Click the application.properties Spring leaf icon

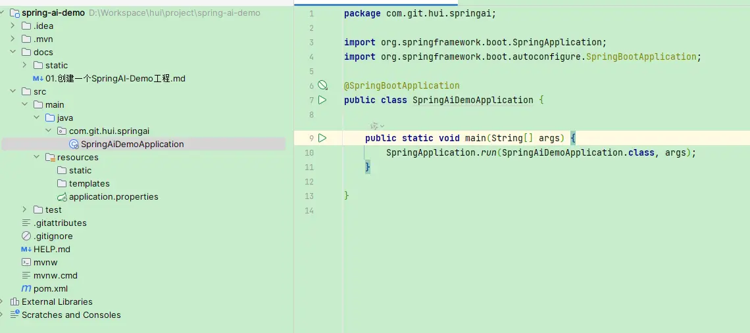pyautogui.click(x=62, y=196)
